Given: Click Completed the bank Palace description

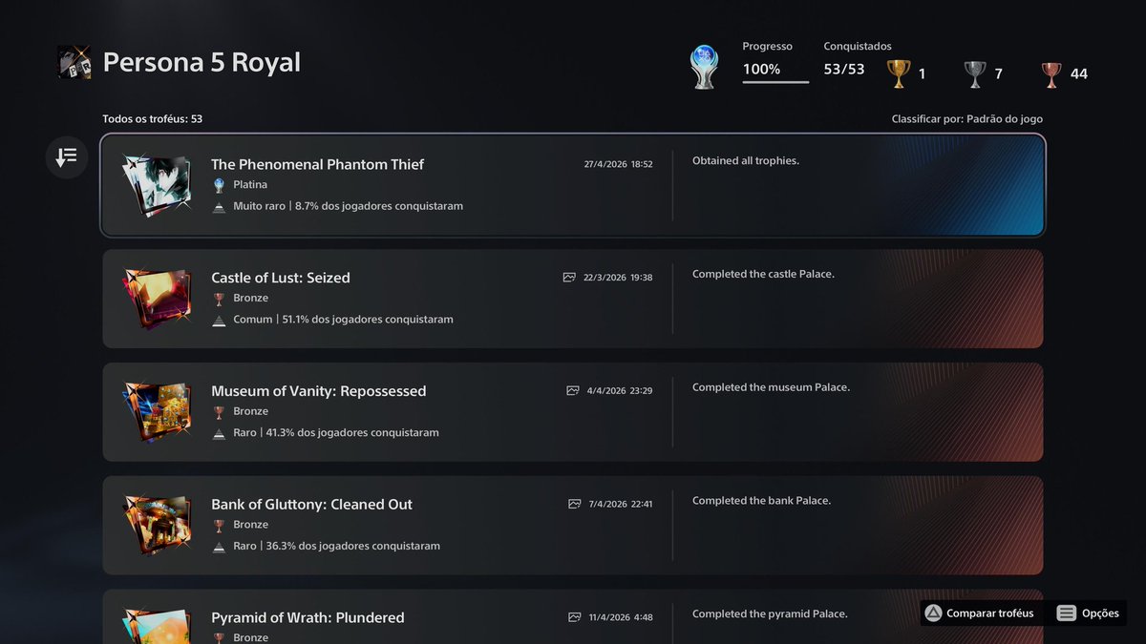Looking at the screenshot, I should pos(761,501).
